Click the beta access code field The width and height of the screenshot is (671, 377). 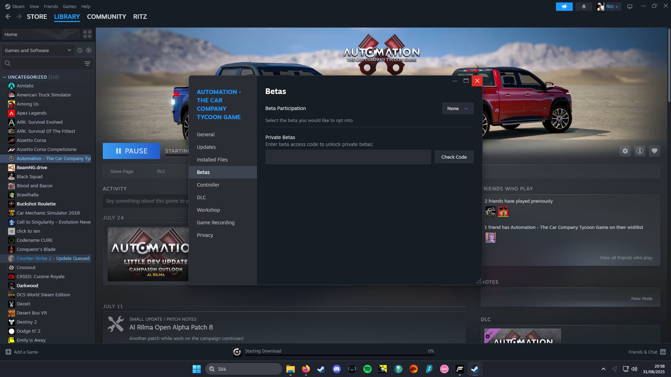click(x=348, y=157)
